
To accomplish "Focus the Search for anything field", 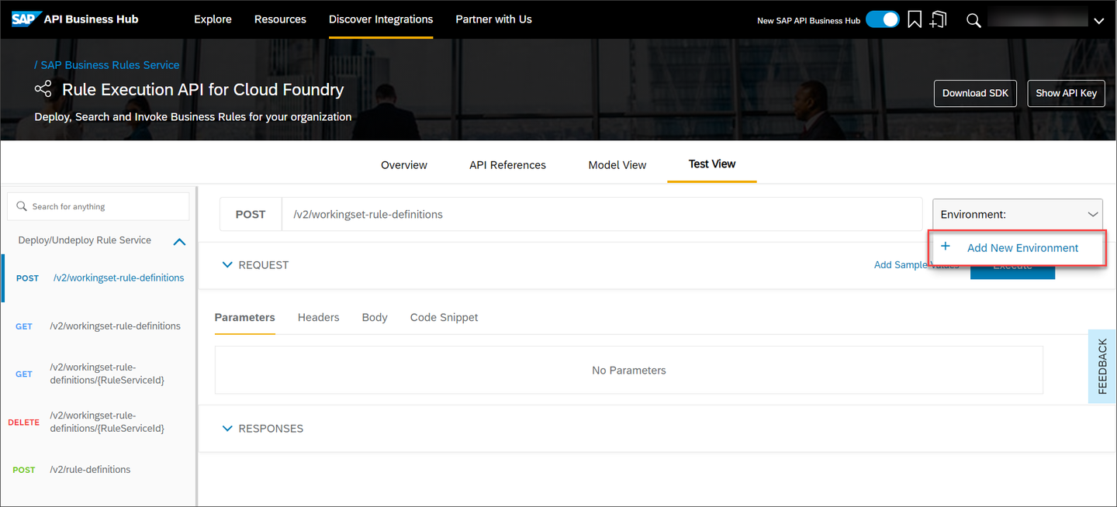I will 99,206.
